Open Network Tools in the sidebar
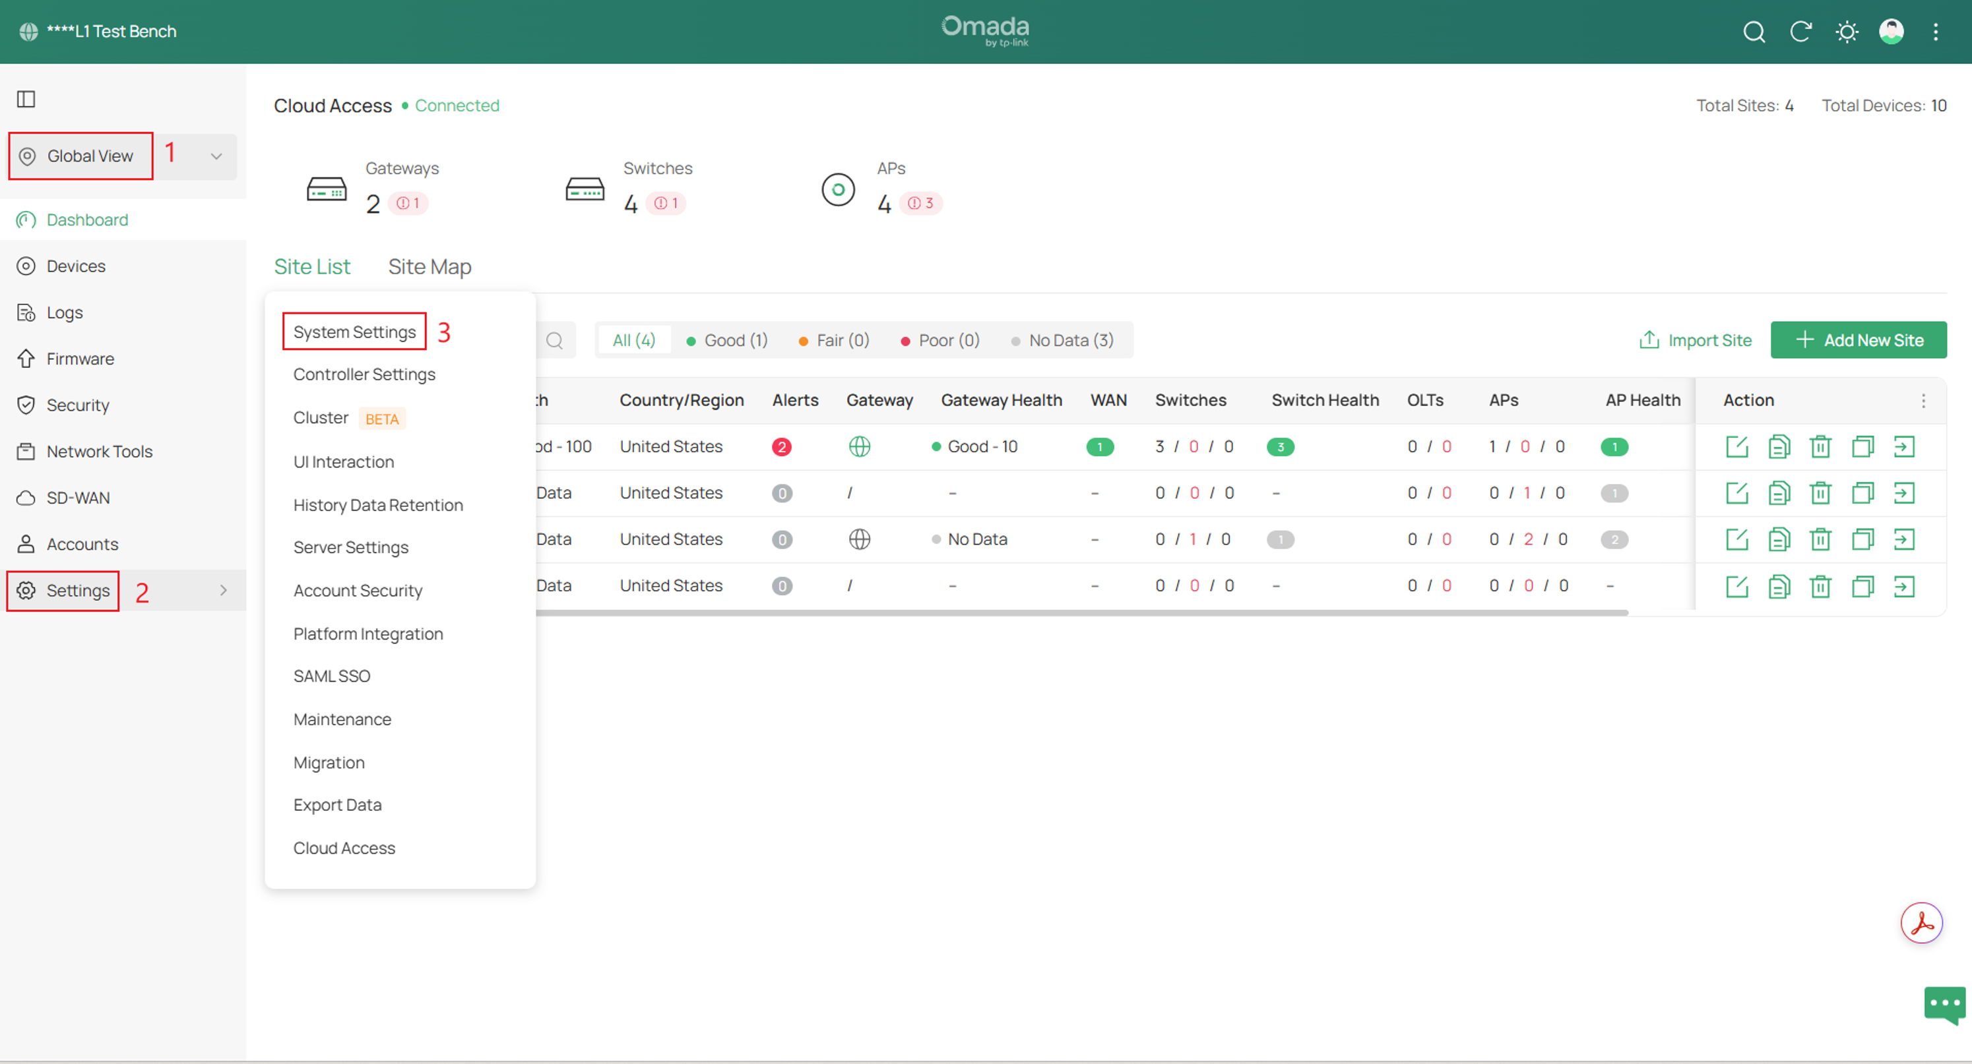 click(x=123, y=452)
